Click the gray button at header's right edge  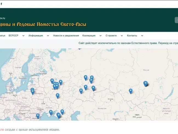click(176, 20)
